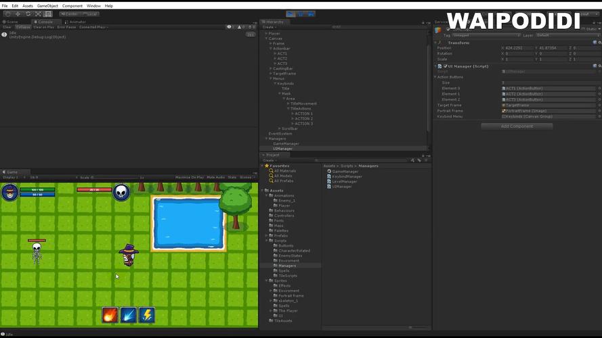Open the Layer dropdown in the Inspector

(565, 35)
